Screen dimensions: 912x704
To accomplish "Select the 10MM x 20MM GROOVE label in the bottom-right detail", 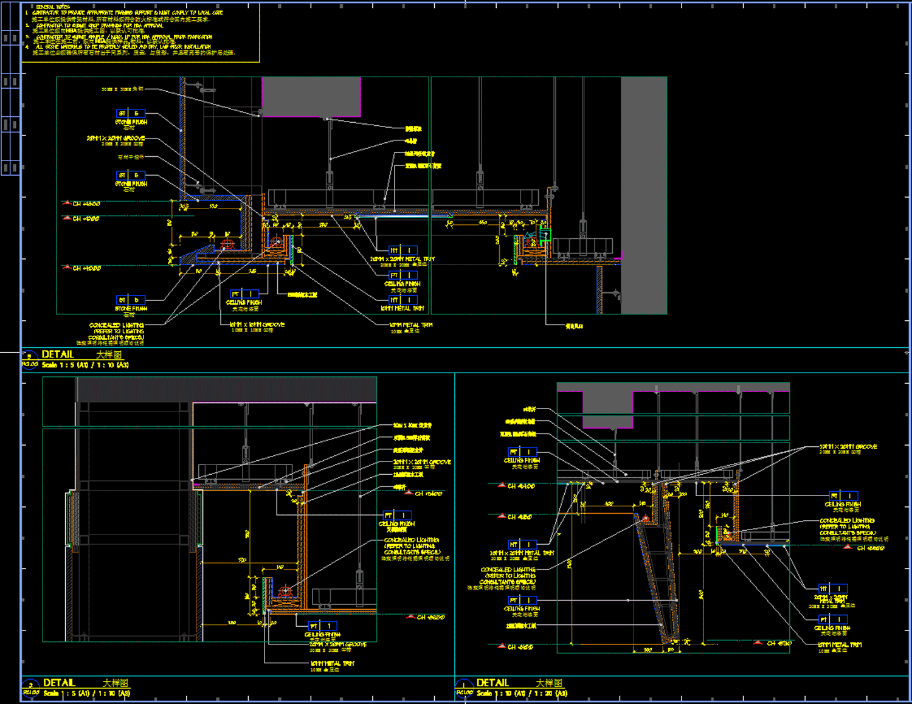I will tap(848, 447).
